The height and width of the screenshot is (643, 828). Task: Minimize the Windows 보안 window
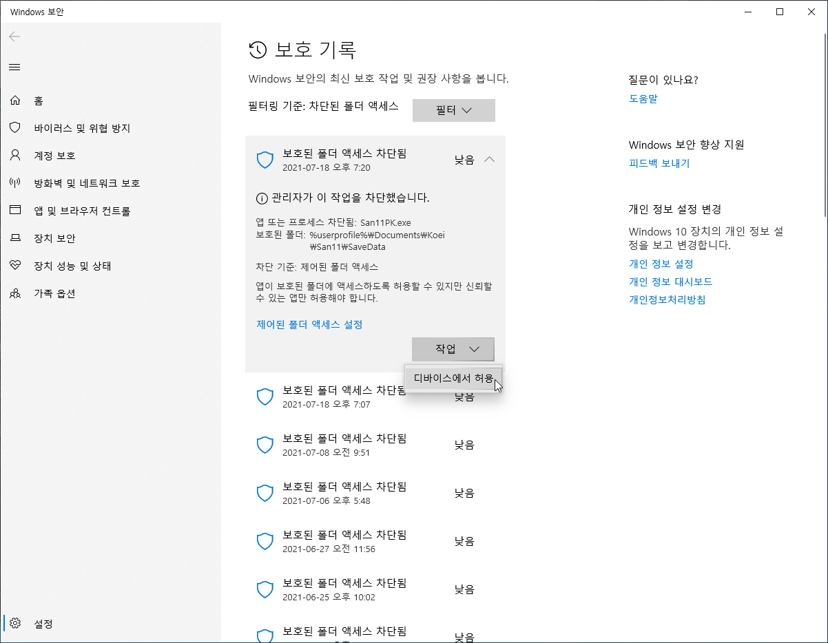point(748,12)
